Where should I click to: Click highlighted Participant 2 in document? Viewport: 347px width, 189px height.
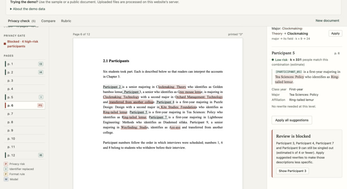[x=112, y=87]
